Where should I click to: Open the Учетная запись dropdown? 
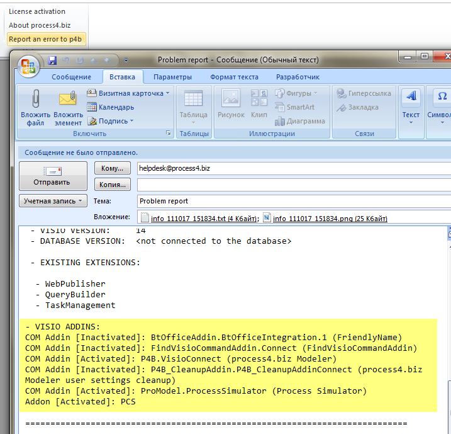[x=53, y=201]
